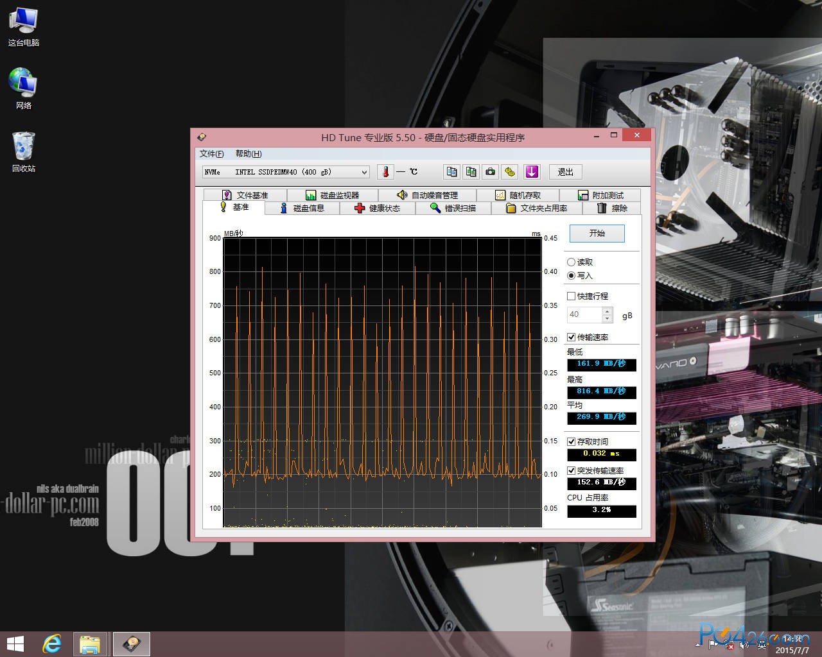Click the 3.2% CPU usage value
This screenshot has height=657, width=822.
click(x=602, y=511)
